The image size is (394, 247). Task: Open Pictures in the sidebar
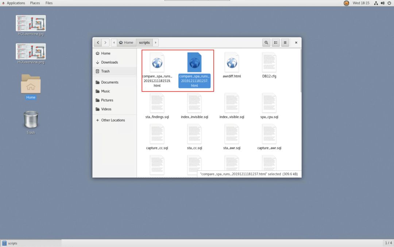click(115, 100)
